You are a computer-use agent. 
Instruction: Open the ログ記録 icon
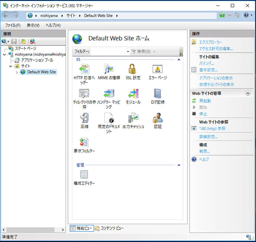(158, 94)
